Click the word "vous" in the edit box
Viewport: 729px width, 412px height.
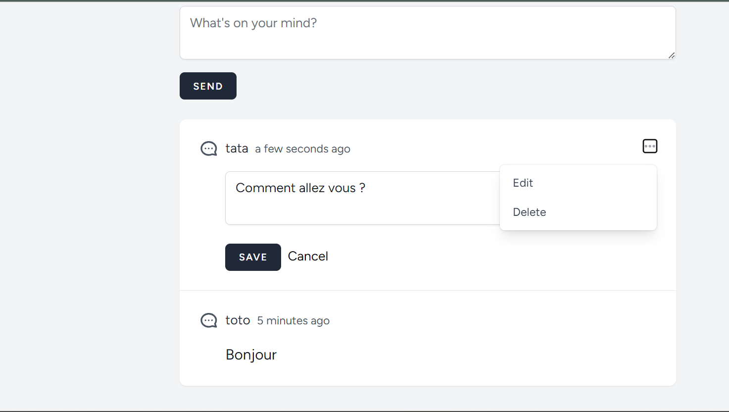click(342, 188)
